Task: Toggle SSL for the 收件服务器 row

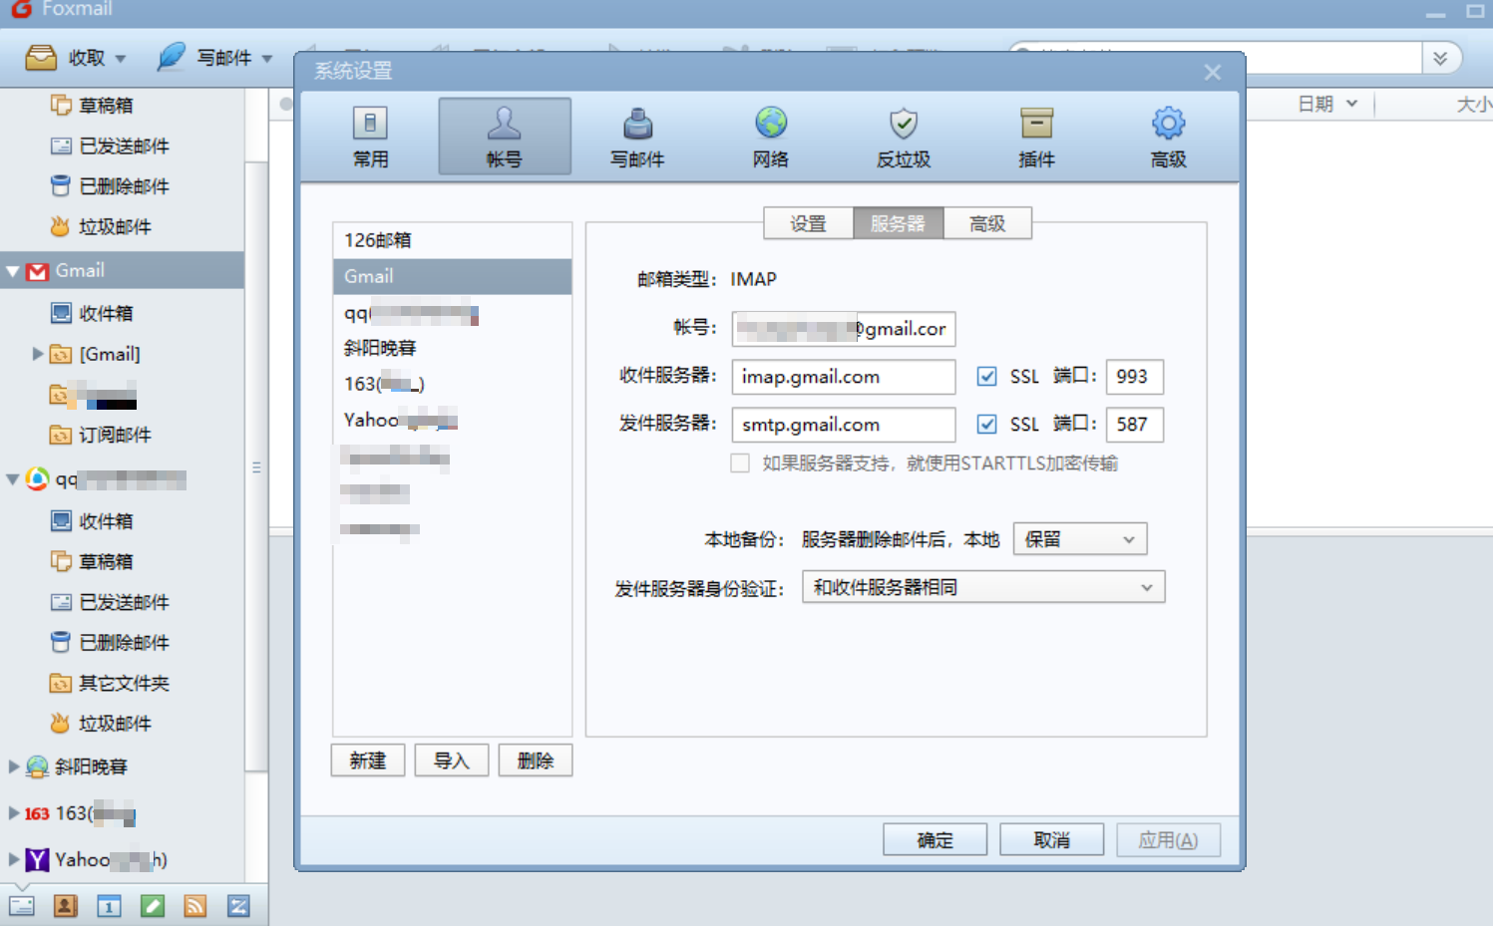Action: [987, 376]
